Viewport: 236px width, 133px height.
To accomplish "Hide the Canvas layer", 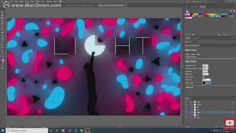I will [x=186, y=118].
